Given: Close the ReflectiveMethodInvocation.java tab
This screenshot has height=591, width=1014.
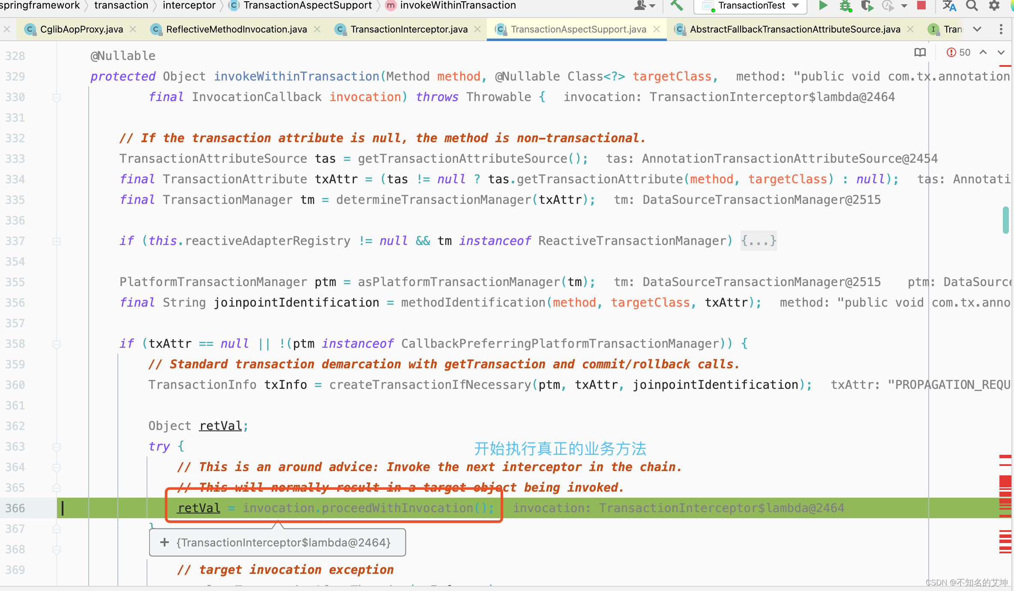Looking at the screenshot, I should 317,29.
